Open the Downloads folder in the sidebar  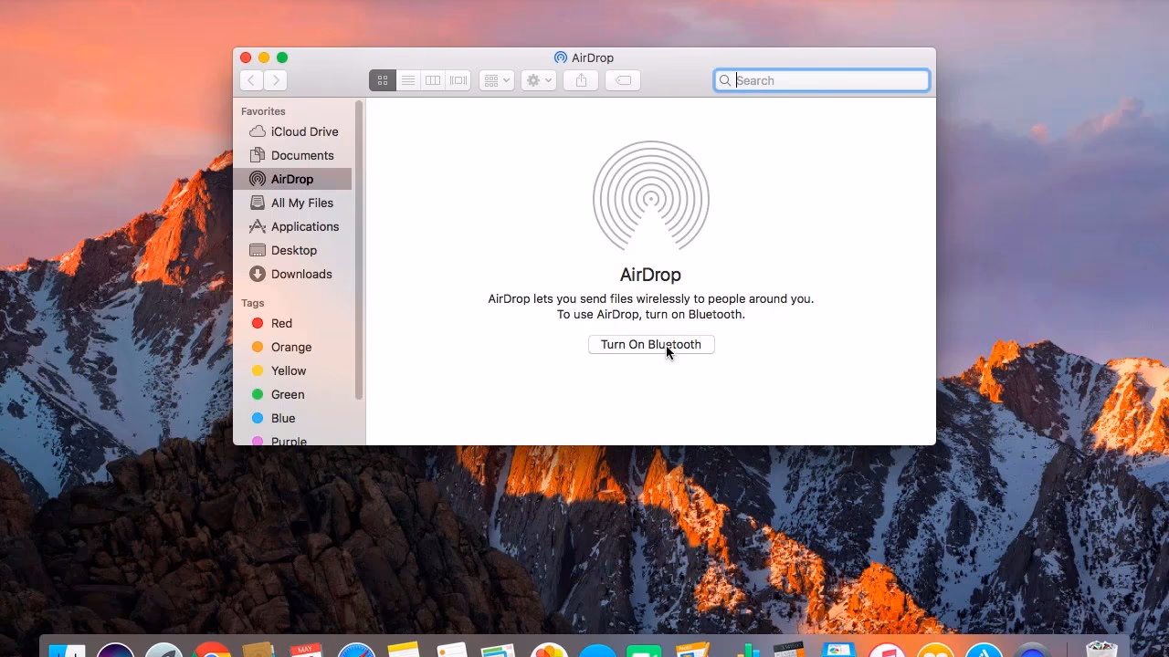pos(301,274)
